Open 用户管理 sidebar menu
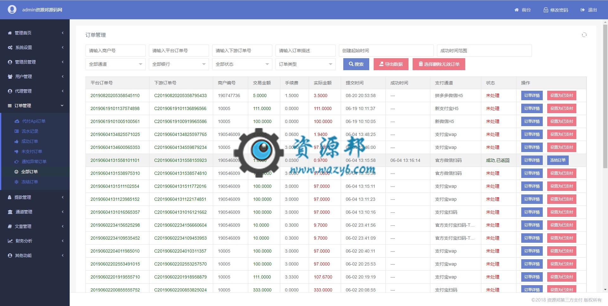Image resolution: width=608 pixels, height=306 pixels. click(35, 76)
